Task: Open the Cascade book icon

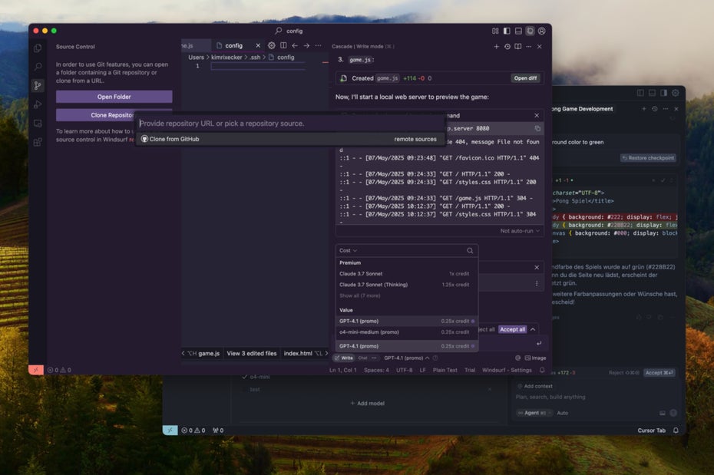Action: (x=517, y=46)
